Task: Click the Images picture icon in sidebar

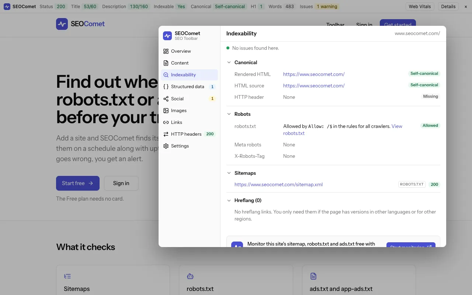Action: pyautogui.click(x=166, y=110)
